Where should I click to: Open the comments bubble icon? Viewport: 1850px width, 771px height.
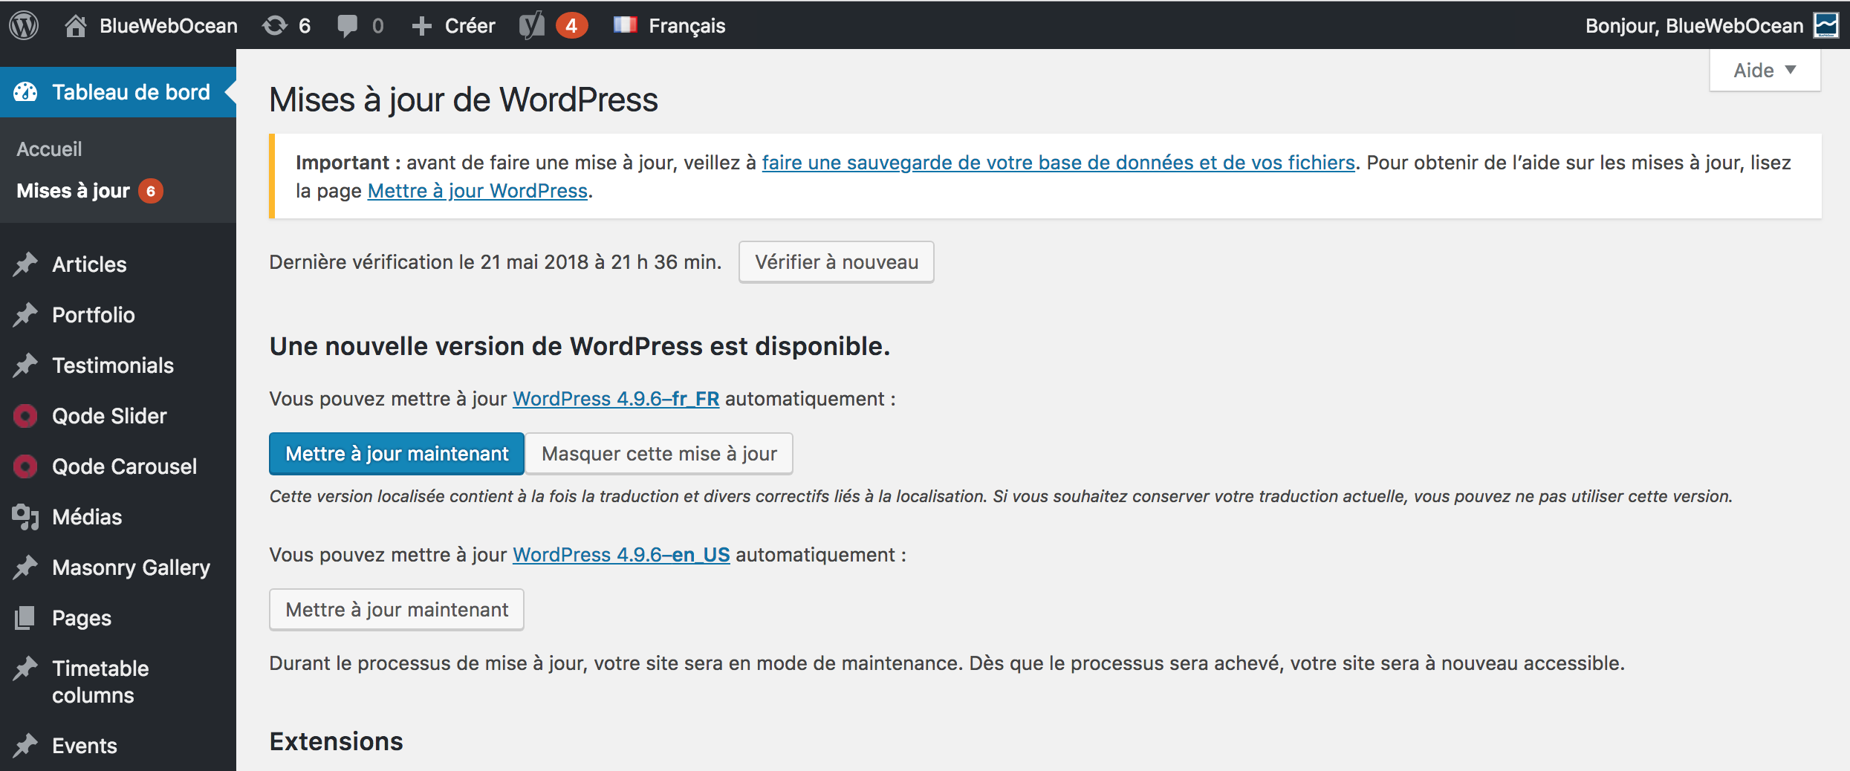(347, 26)
